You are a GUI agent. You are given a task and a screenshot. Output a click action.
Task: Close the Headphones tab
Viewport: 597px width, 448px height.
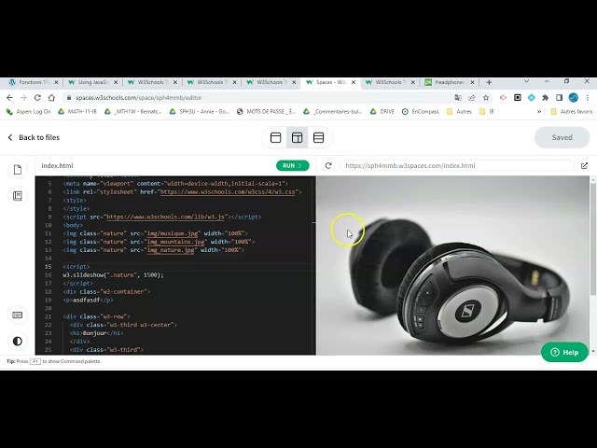472,82
